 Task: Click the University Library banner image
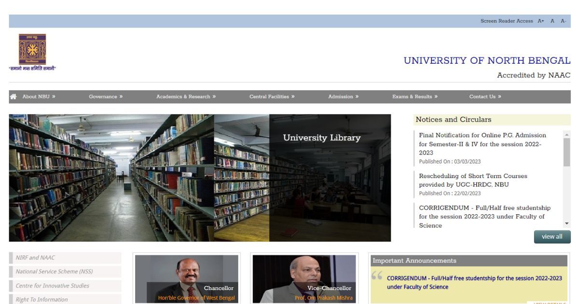pyautogui.click(x=200, y=178)
